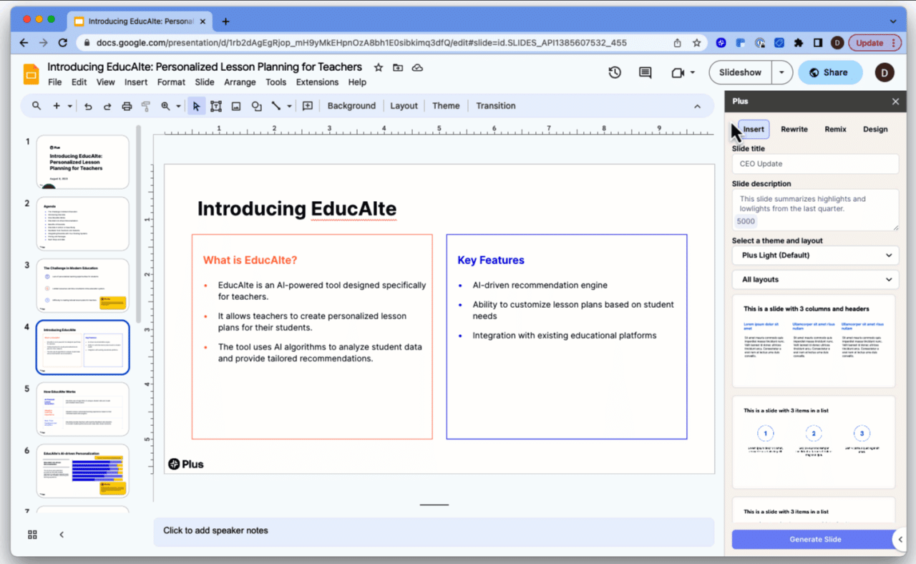Print the presentation
Screen dimensions: 916x564
point(126,105)
